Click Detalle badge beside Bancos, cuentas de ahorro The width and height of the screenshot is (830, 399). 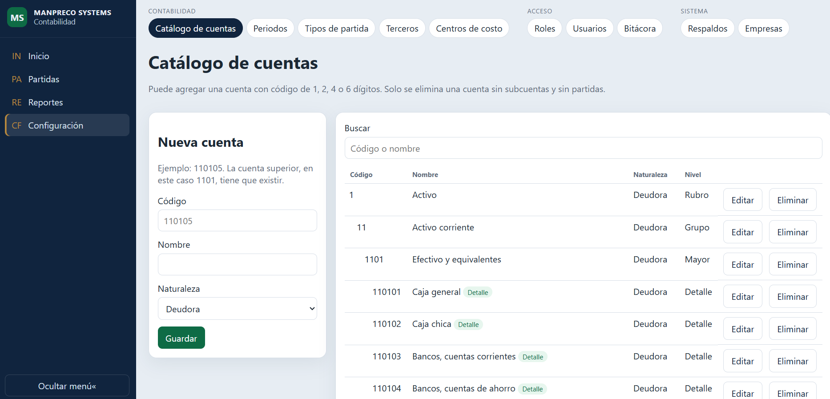[532, 389]
